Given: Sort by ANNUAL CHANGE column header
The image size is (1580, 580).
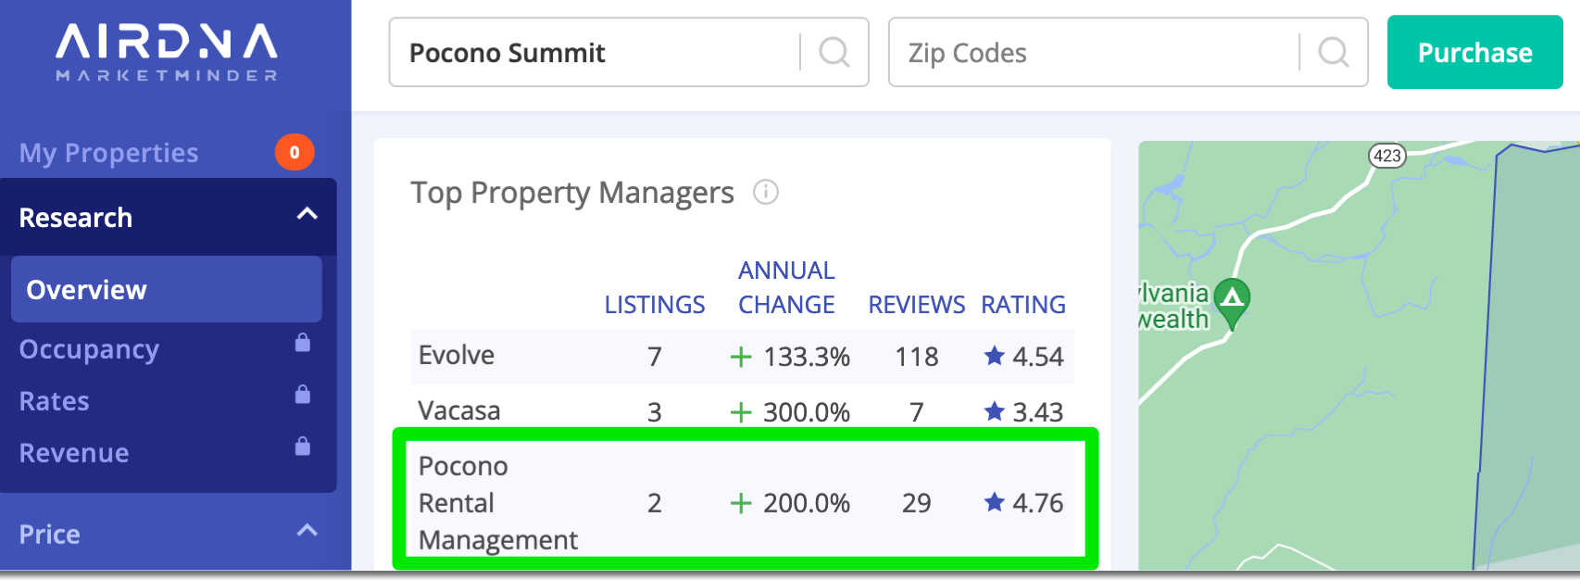Looking at the screenshot, I should 786,287.
